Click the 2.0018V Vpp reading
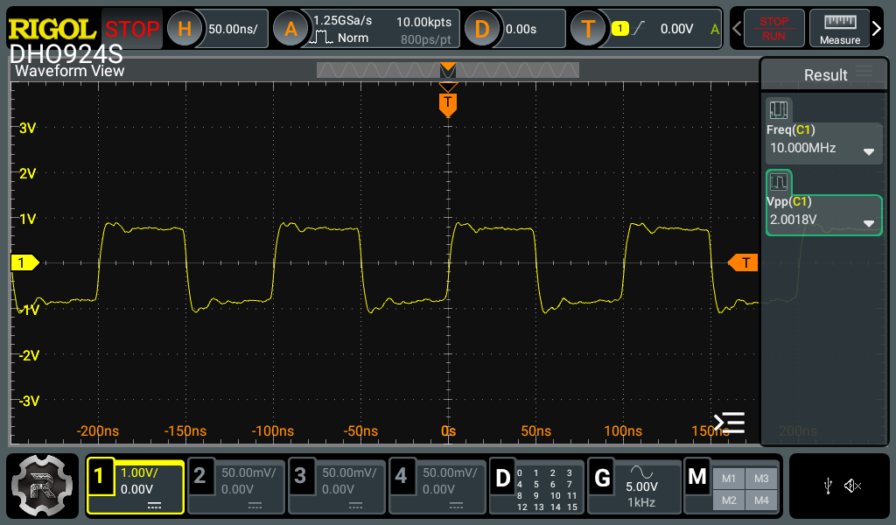Viewport: 896px width, 525px height. click(x=793, y=220)
